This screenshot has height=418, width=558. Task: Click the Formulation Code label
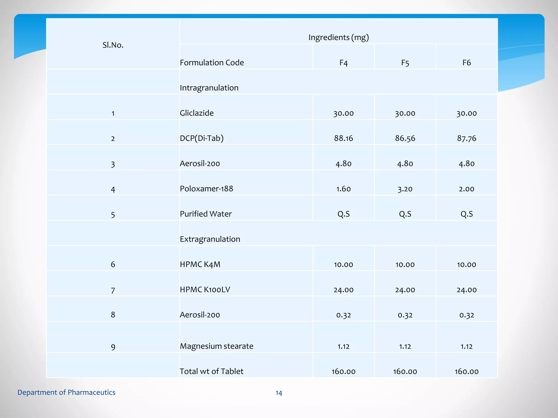pos(212,63)
